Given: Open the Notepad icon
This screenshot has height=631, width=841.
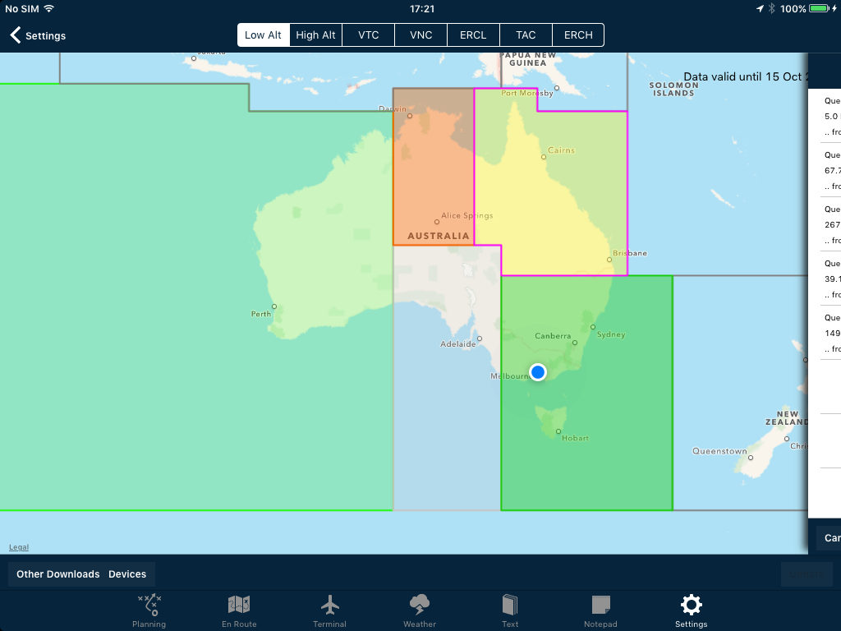Looking at the screenshot, I should coord(600,605).
